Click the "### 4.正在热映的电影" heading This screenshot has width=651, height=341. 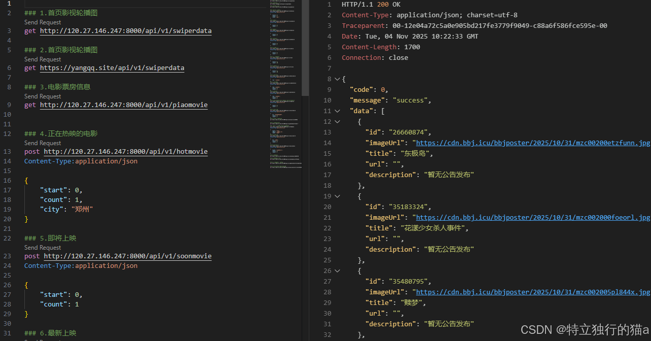pos(61,134)
